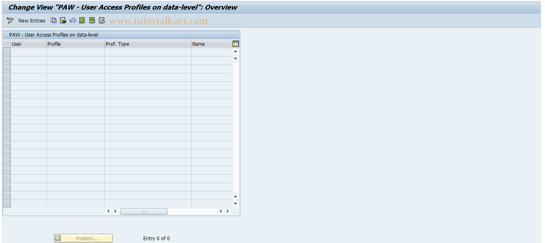Select the Name column header
545x243 pixels.
pyautogui.click(x=211, y=44)
